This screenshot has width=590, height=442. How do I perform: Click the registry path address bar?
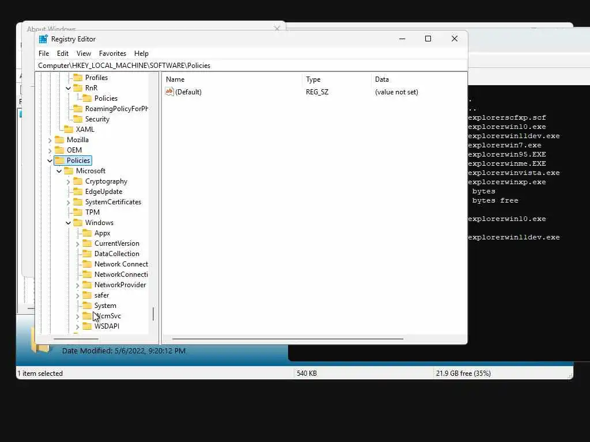point(251,66)
